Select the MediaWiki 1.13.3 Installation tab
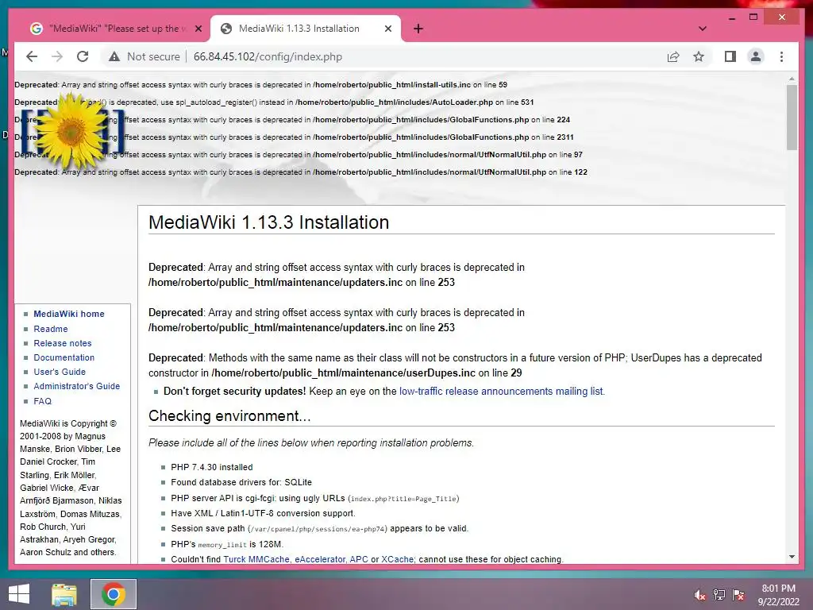Screen dimensions: 813x610 pos(306,29)
